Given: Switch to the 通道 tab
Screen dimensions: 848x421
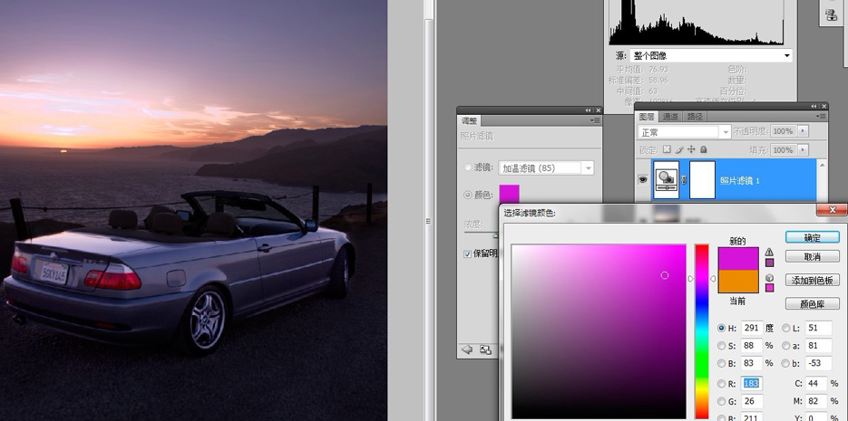Looking at the screenshot, I should coord(670,117).
